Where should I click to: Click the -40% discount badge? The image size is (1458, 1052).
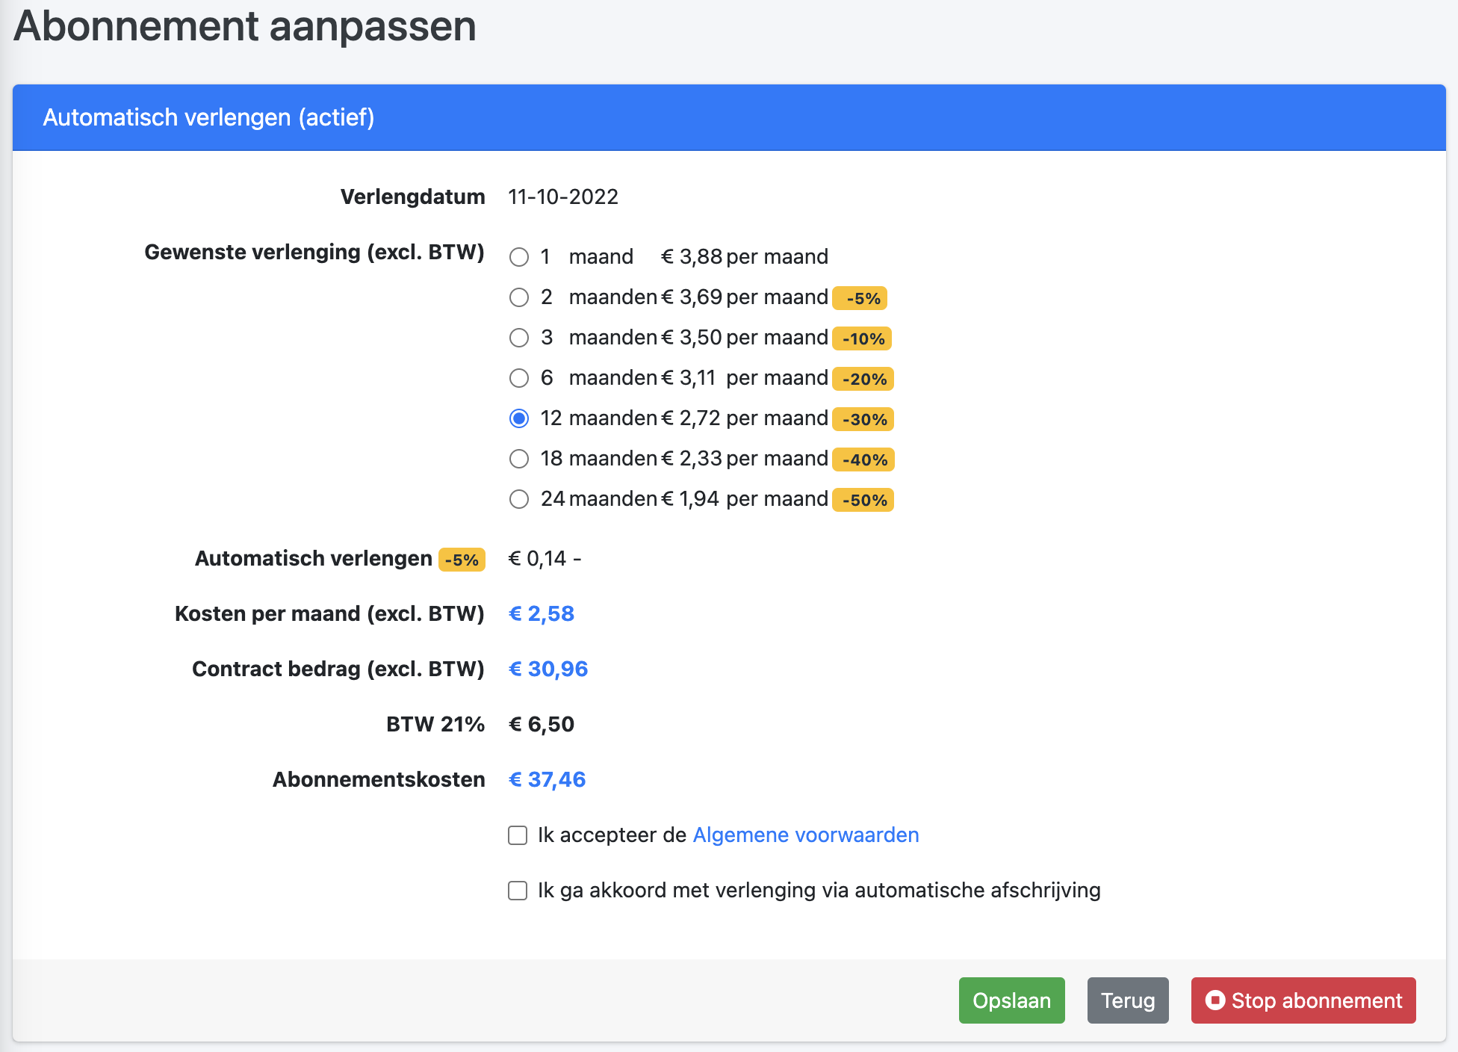(x=863, y=460)
